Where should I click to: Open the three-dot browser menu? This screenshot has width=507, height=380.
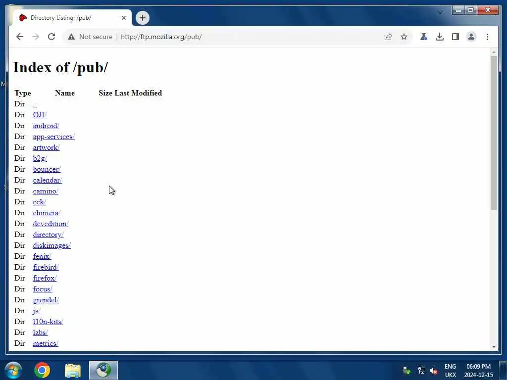pyautogui.click(x=487, y=37)
